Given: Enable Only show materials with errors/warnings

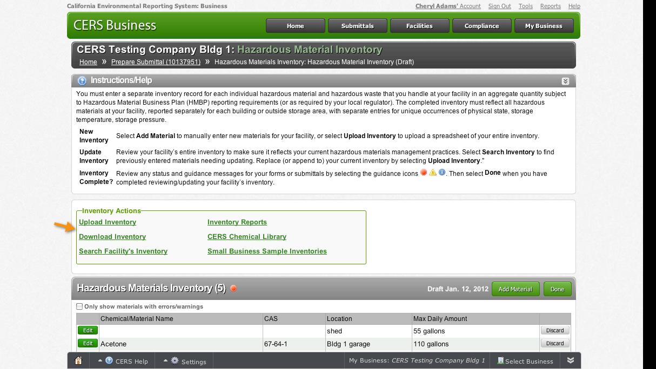Looking at the screenshot, I should pos(79,306).
